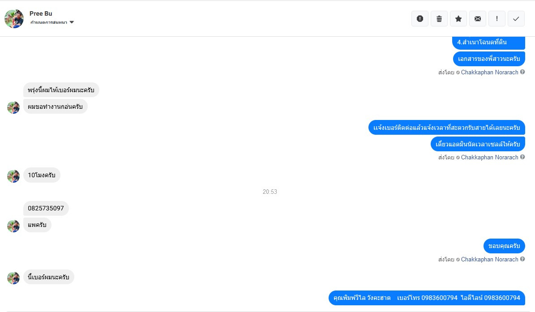This screenshot has height=312, width=535.
Task: Click the 20:53 timestamp in the chat
Action: coord(270,192)
